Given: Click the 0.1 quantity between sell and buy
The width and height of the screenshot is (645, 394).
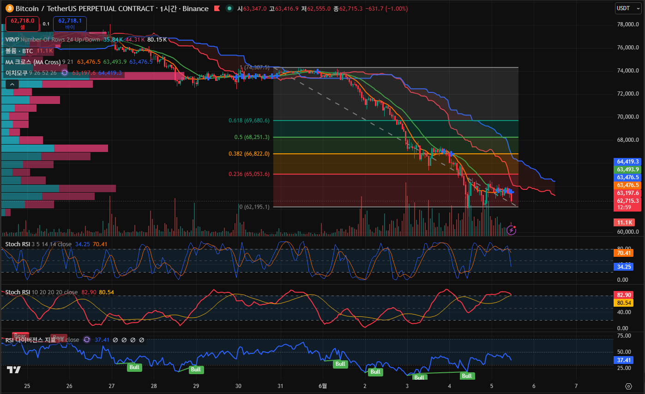Looking at the screenshot, I should point(46,24).
